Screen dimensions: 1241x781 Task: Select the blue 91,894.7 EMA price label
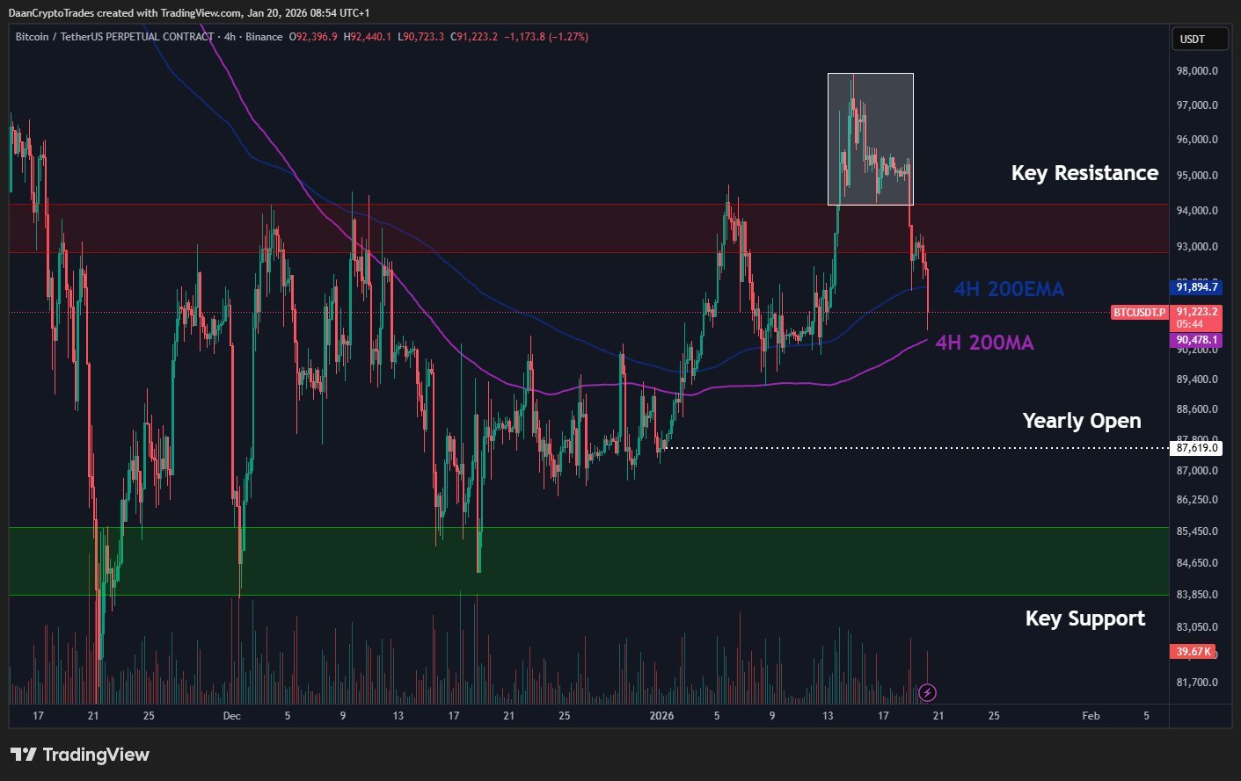point(1196,287)
